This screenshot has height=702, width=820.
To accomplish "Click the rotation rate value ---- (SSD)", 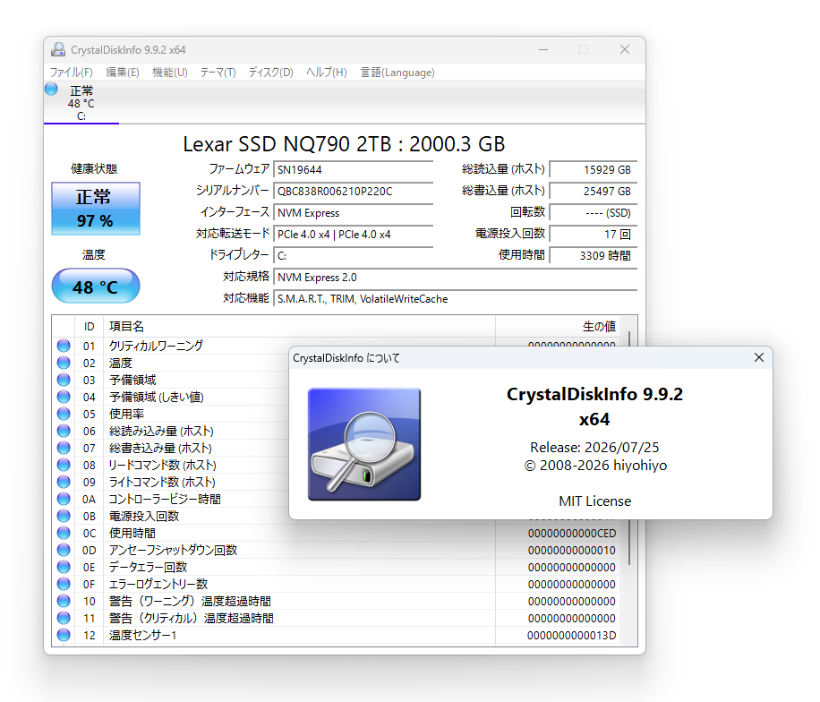I will [593, 213].
